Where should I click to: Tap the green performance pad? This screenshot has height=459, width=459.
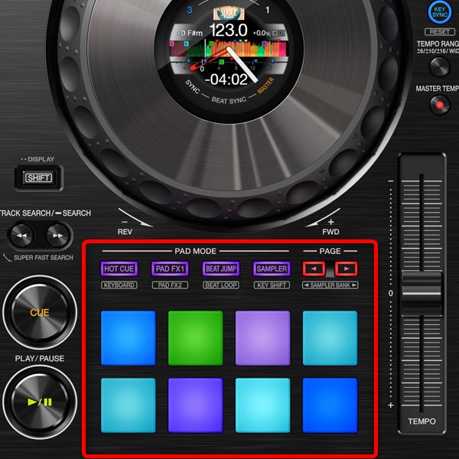coord(196,338)
